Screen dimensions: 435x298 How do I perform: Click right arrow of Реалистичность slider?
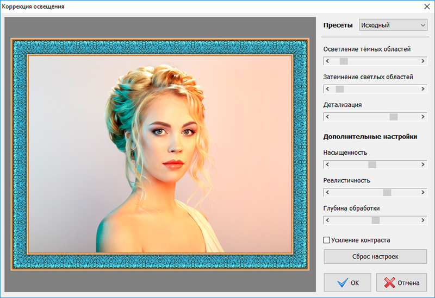[423, 193]
